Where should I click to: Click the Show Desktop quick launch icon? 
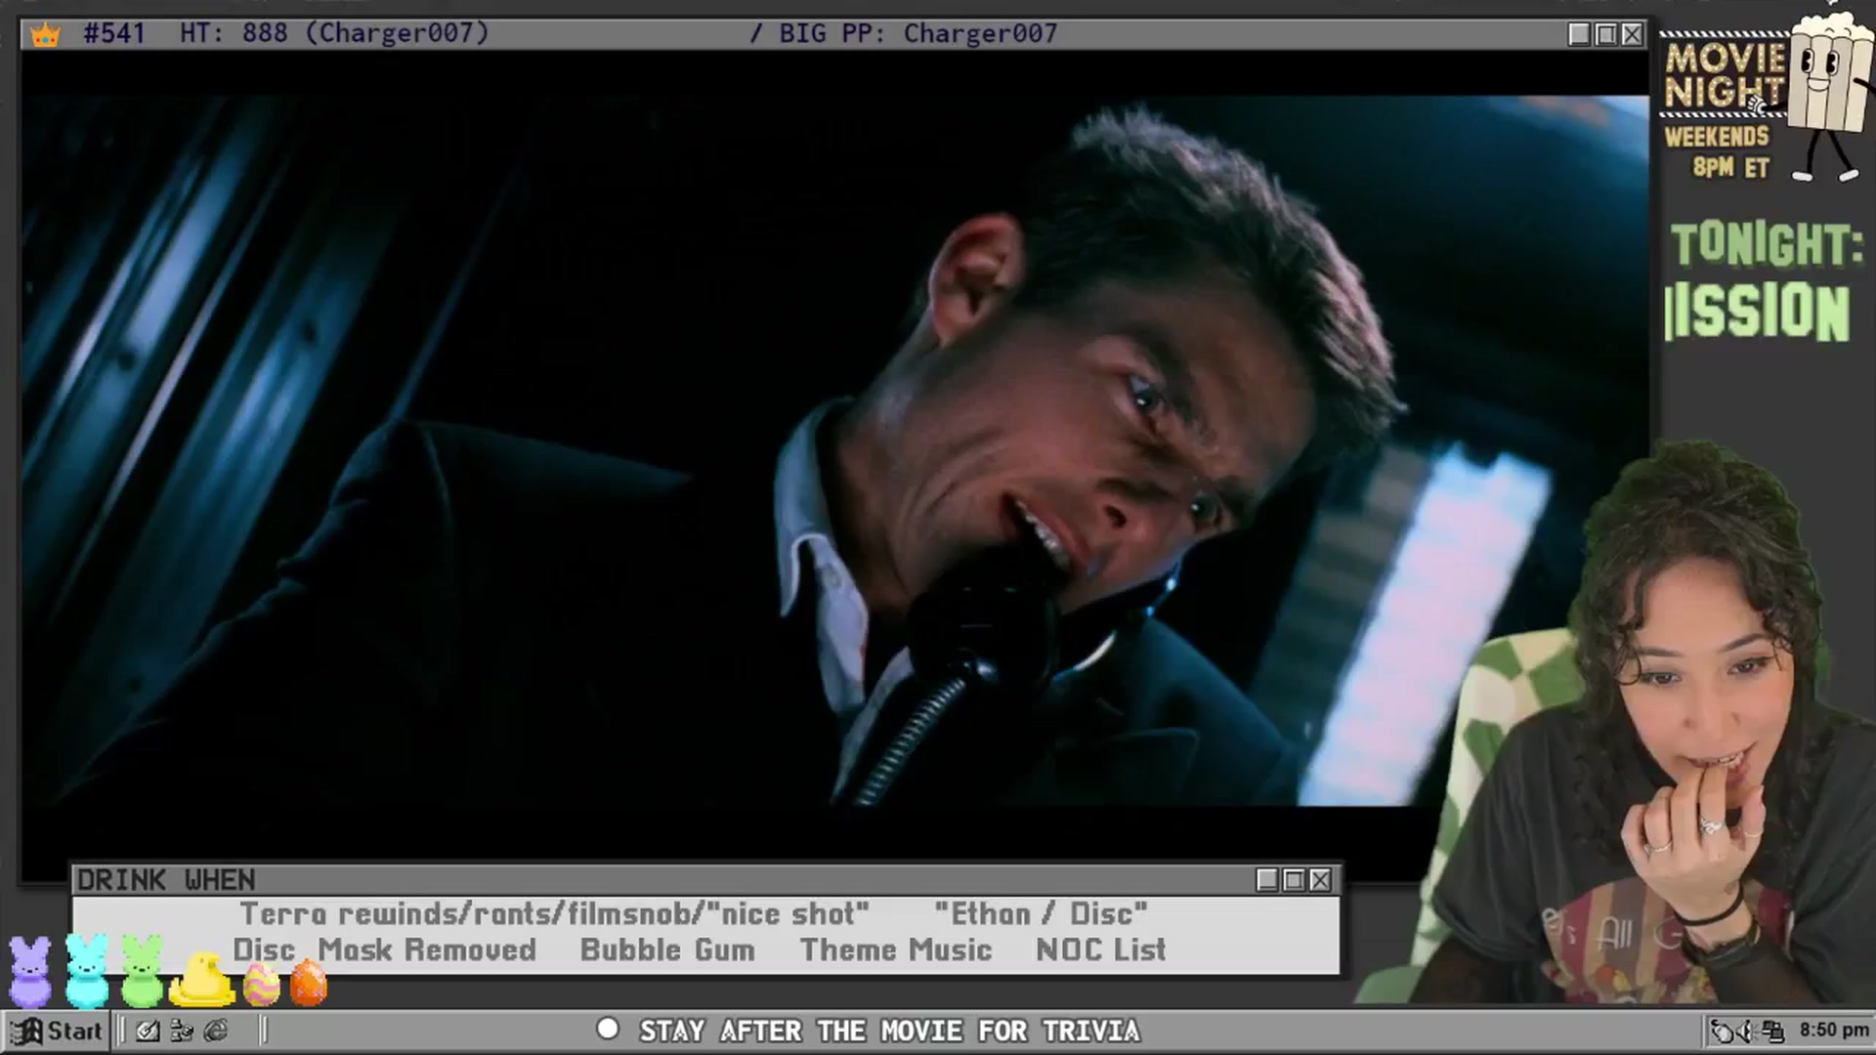point(148,1032)
